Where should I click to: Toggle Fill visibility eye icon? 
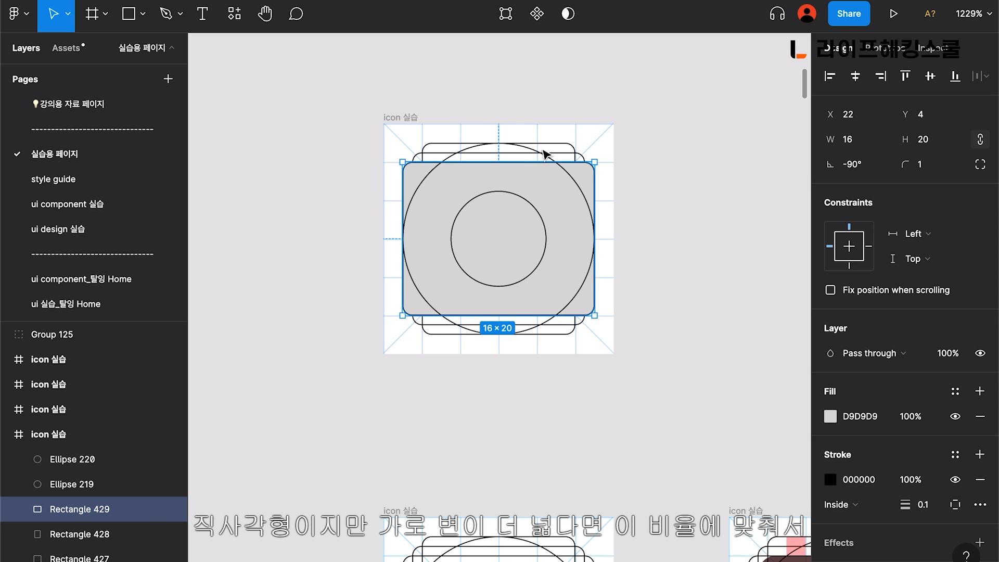(955, 416)
